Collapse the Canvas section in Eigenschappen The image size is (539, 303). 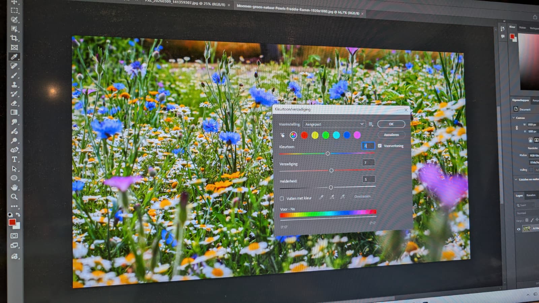[513, 117]
